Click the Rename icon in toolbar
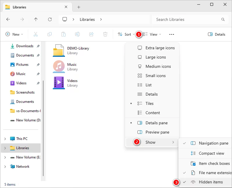The height and width of the screenshot is (188, 232). [x=77, y=34]
